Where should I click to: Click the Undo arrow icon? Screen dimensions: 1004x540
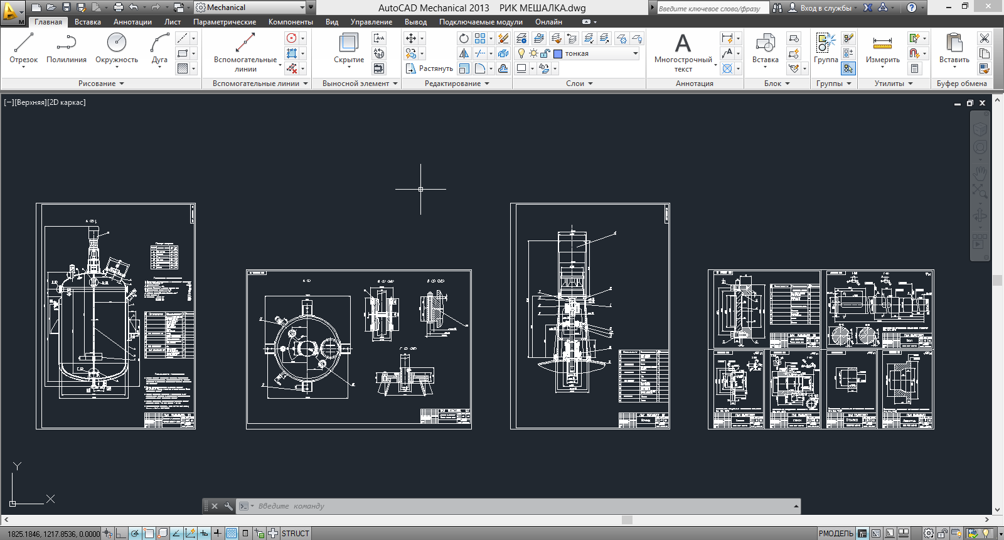coord(134,8)
